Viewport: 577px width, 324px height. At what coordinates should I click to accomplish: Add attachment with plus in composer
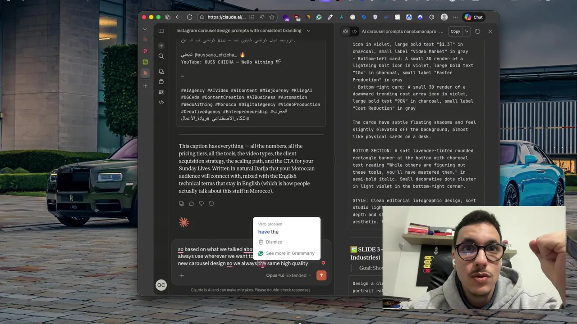click(182, 275)
